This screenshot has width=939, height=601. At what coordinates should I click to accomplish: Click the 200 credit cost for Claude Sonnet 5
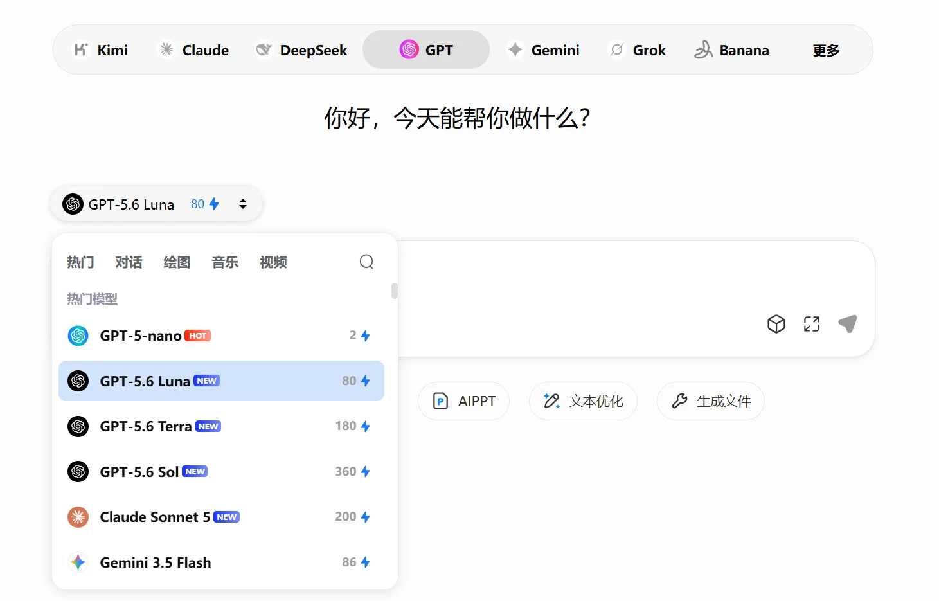point(353,517)
